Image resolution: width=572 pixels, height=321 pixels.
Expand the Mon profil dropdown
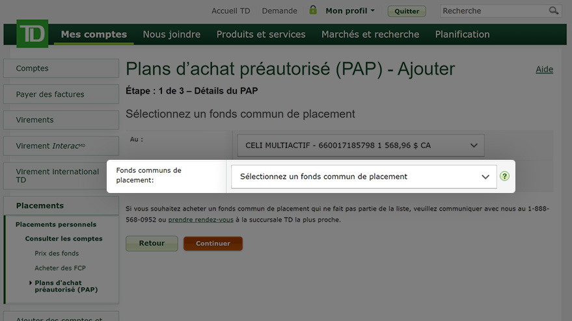pos(350,11)
